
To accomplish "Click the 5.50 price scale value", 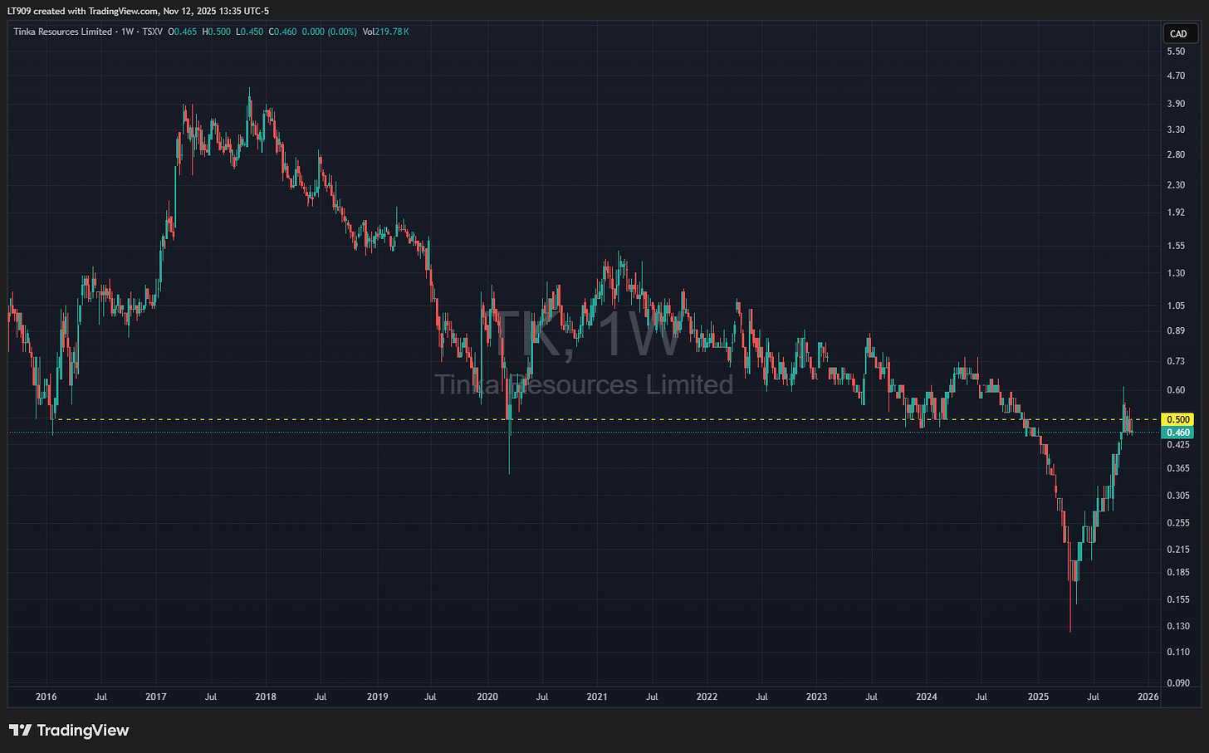I will (x=1176, y=51).
